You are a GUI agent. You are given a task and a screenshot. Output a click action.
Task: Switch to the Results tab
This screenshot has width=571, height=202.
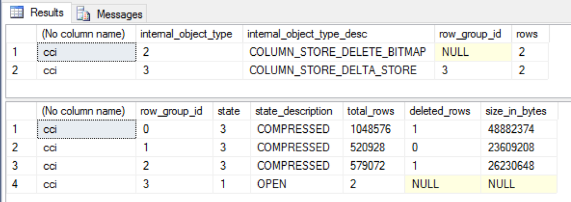(x=37, y=13)
